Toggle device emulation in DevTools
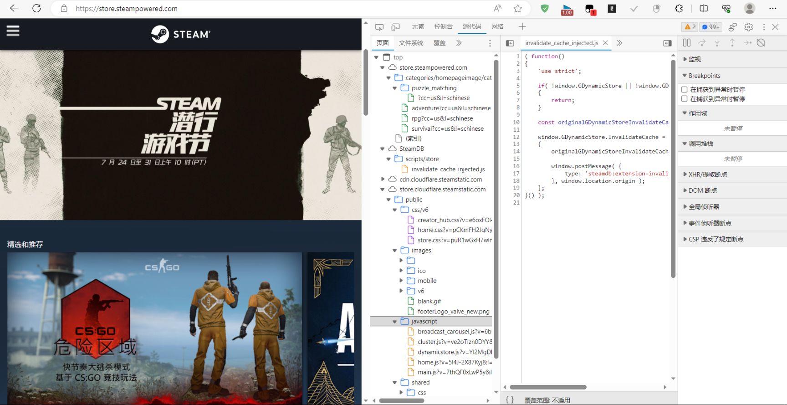 (x=396, y=27)
